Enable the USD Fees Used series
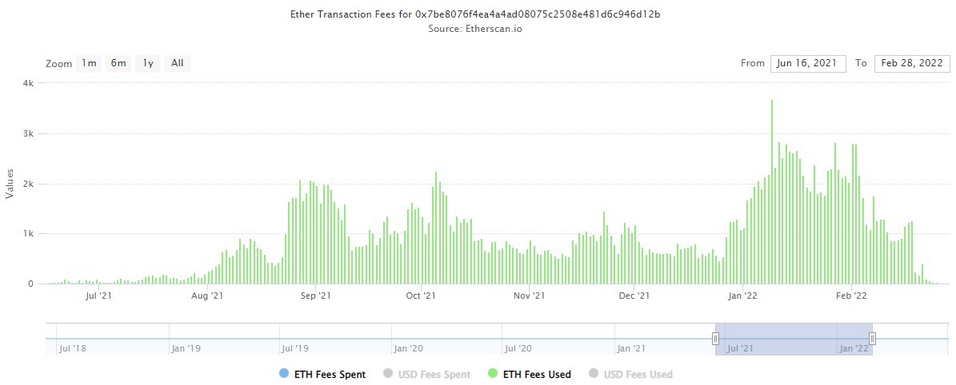956x385 pixels. pos(638,374)
